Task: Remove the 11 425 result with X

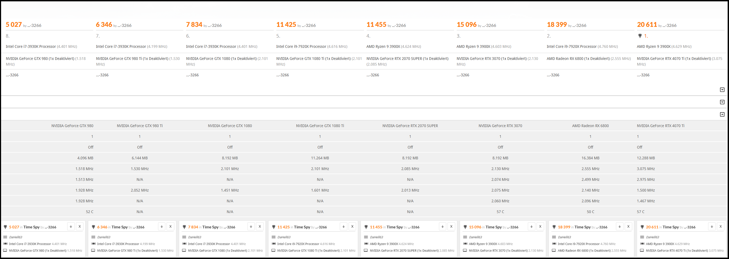Action: click(x=352, y=226)
